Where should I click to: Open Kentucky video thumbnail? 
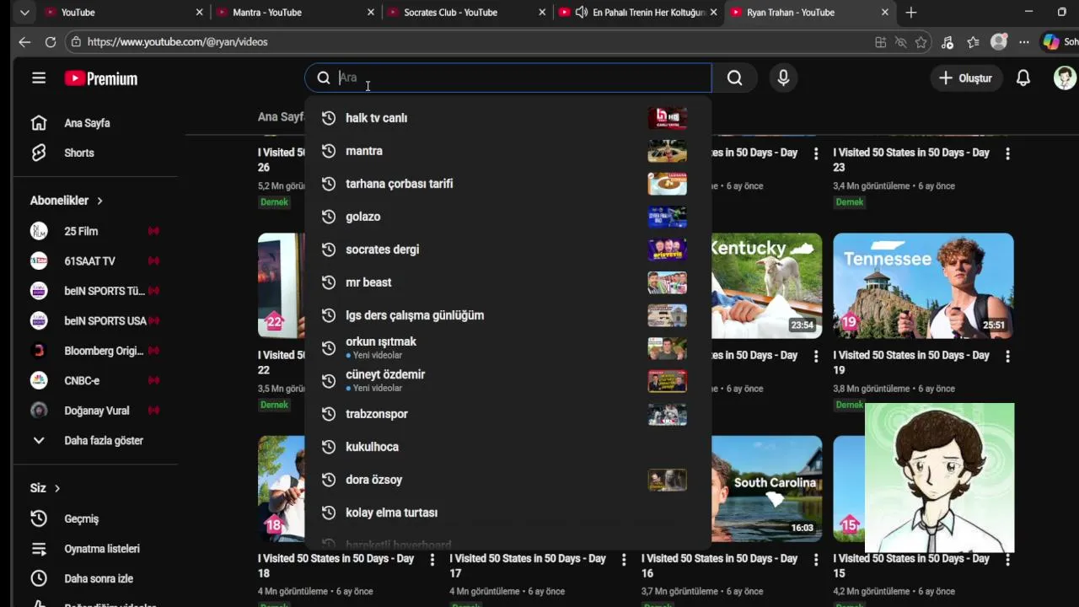(x=766, y=286)
